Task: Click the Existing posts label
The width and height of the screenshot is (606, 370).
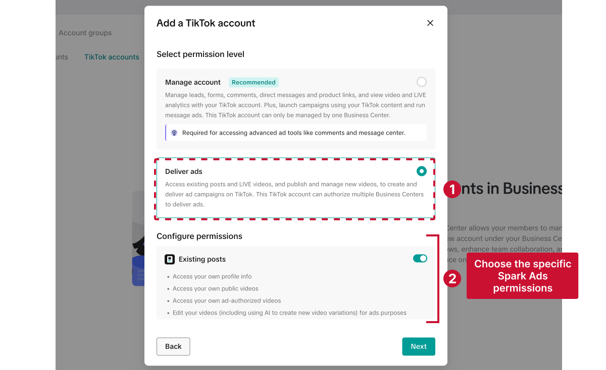Action: point(202,259)
